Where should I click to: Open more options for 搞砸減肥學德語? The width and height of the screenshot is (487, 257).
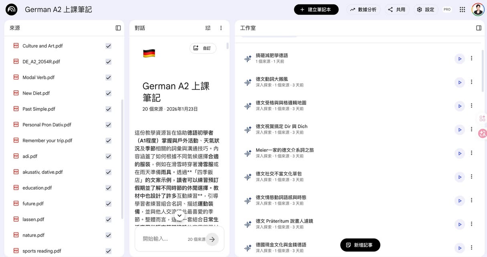pyautogui.click(x=472, y=58)
